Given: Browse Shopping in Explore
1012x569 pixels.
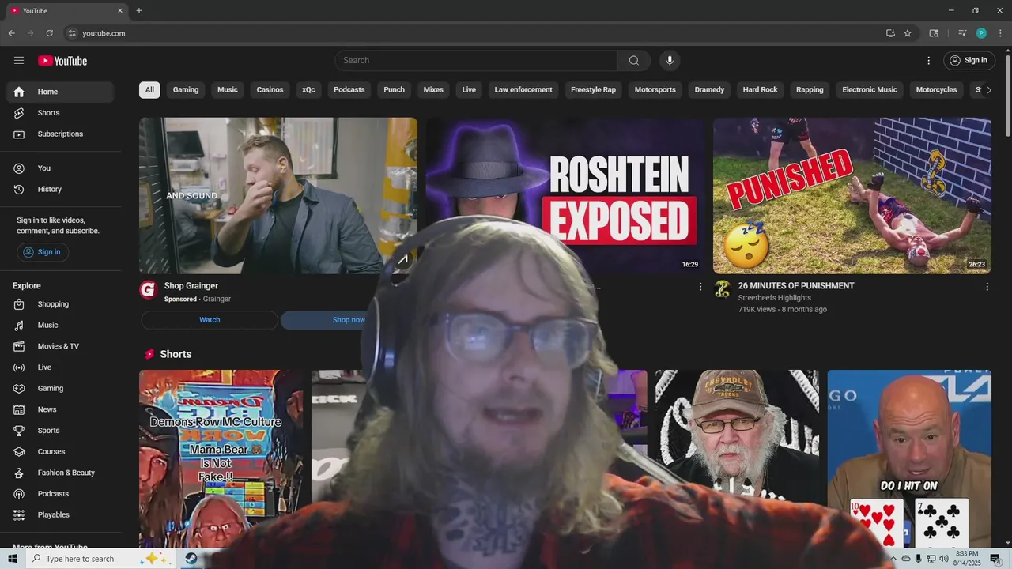Looking at the screenshot, I should pyautogui.click(x=60, y=304).
